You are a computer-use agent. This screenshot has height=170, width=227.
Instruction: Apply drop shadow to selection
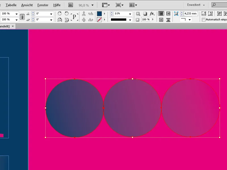(145, 14)
